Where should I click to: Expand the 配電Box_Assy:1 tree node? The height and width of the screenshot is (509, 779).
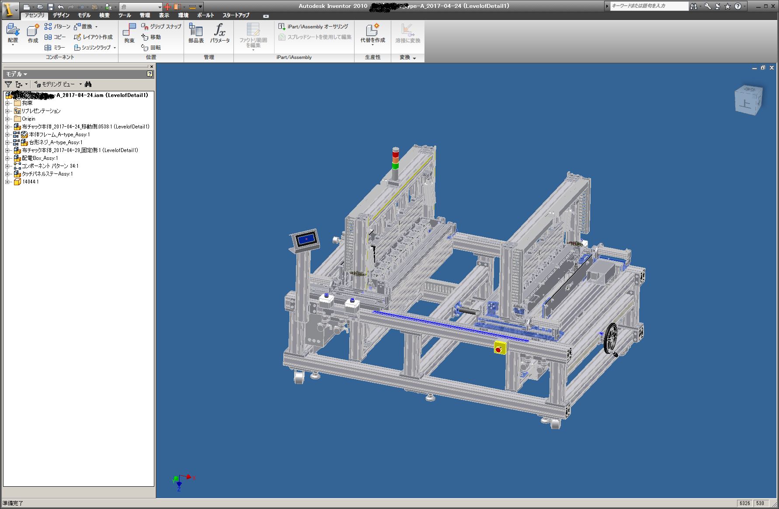(7, 158)
